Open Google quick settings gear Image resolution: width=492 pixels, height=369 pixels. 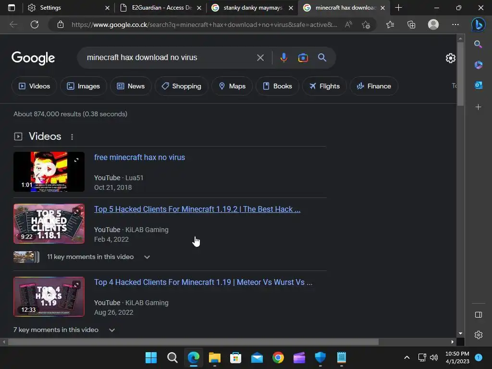[451, 58]
